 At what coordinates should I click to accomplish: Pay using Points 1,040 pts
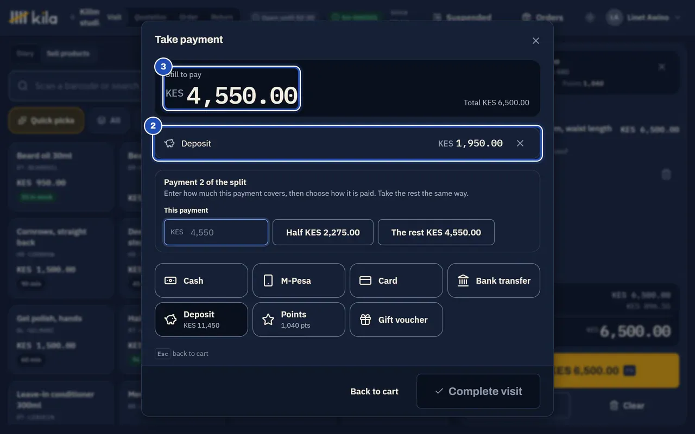299,320
